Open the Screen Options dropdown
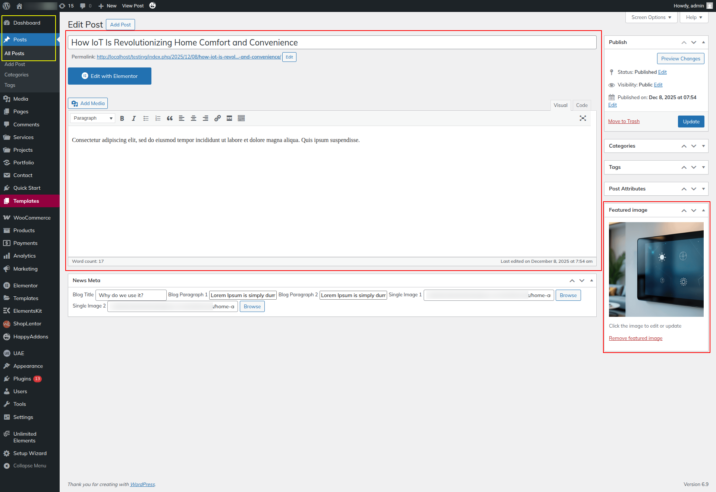 tap(651, 18)
